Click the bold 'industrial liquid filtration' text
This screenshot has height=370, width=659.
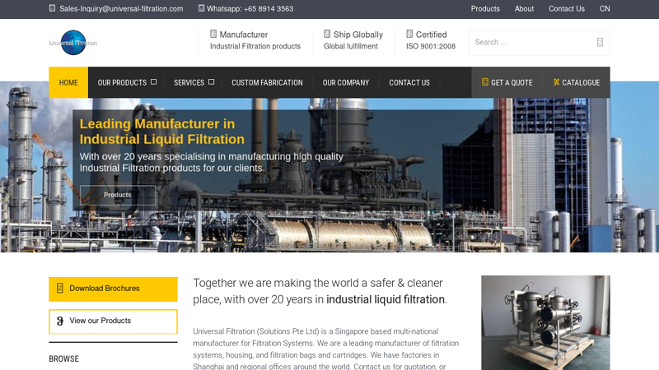point(386,299)
